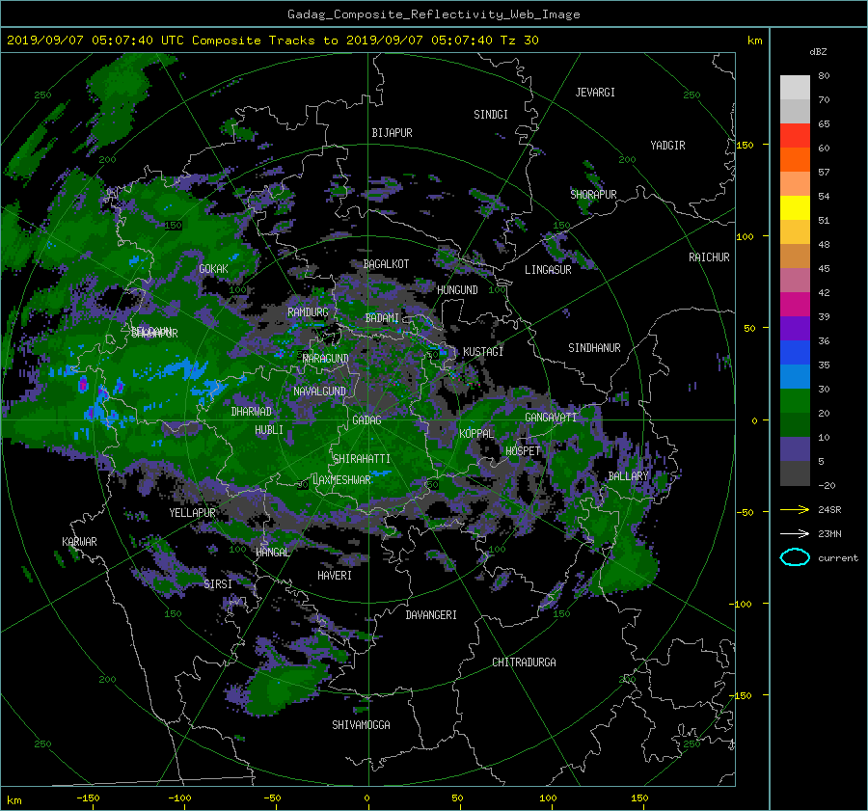Click the dBZ heading above the color scale
Screen dimensions: 868x811
pos(818,52)
